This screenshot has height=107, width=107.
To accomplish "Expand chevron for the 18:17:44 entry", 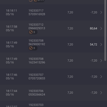I will point(101,93).
